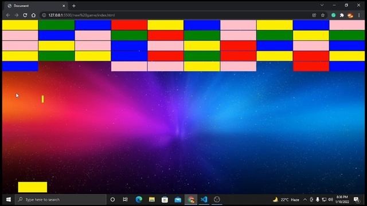Open Task View on the taskbar
The image size is (367, 206).
tap(126, 200)
